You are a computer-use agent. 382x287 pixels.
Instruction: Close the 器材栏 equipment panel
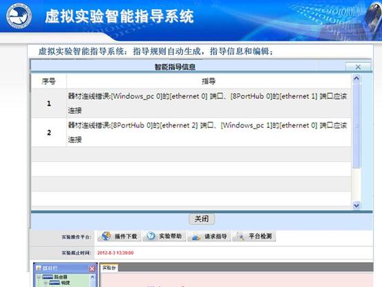click(92, 268)
